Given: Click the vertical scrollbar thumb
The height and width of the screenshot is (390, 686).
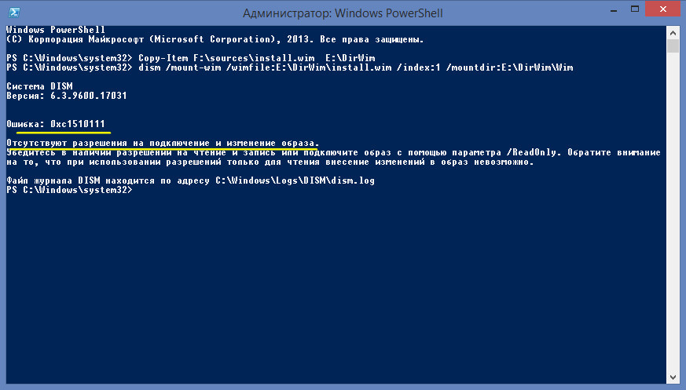Looking at the screenshot, I should (673, 46).
